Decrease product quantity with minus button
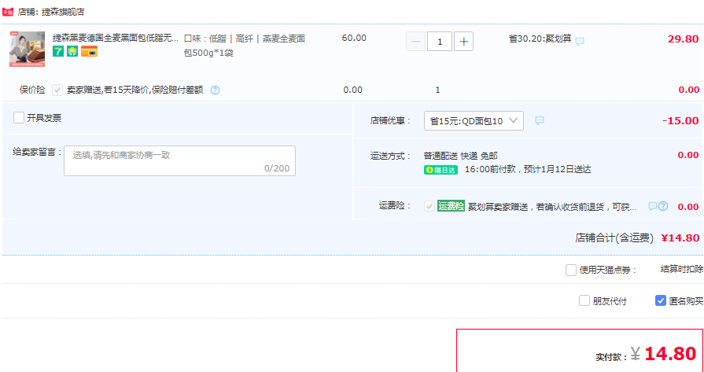The image size is (704, 372). [416, 42]
